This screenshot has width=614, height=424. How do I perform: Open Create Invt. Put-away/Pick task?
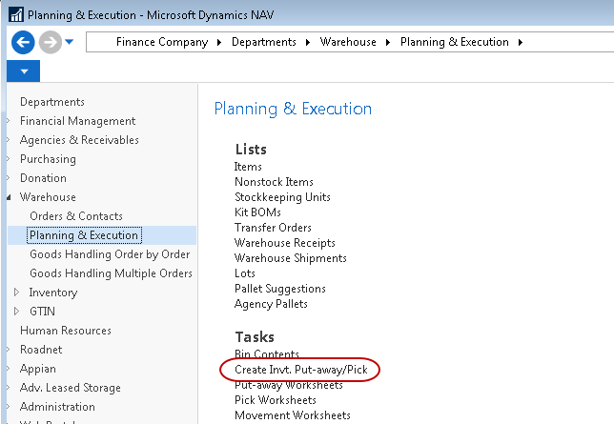pos(300,370)
